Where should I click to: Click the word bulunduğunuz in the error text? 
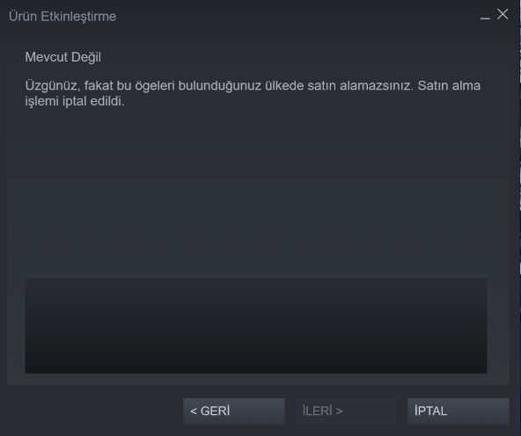click(x=220, y=86)
